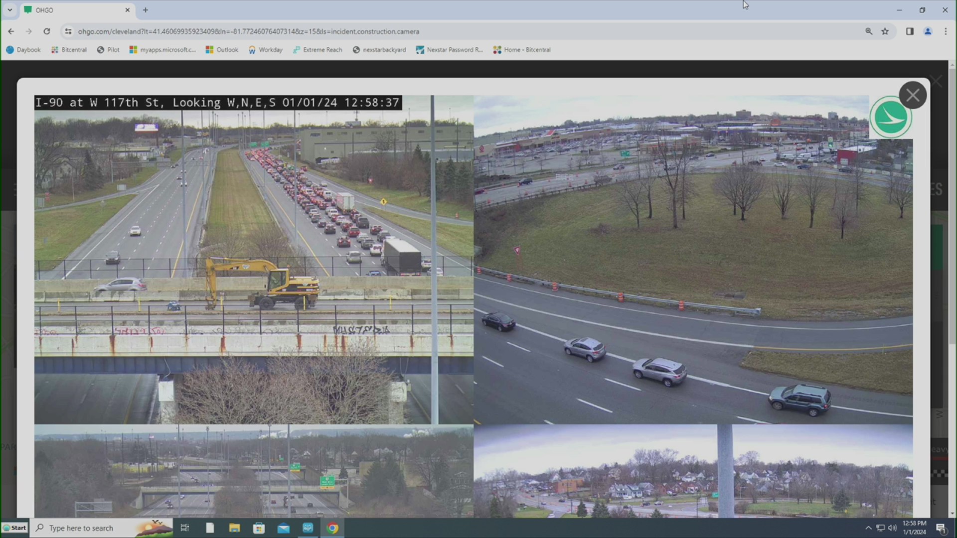The height and width of the screenshot is (538, 957).
Task: Select the north-facing camera with ramp
Action: [693, 260]
